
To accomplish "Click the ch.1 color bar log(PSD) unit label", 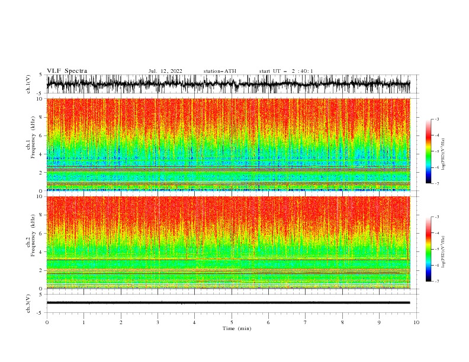I will point(444,154).
